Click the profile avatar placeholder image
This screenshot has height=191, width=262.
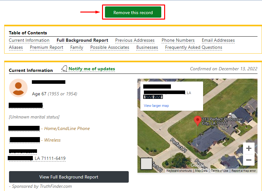pyautogui.click(x=18, y=88)
